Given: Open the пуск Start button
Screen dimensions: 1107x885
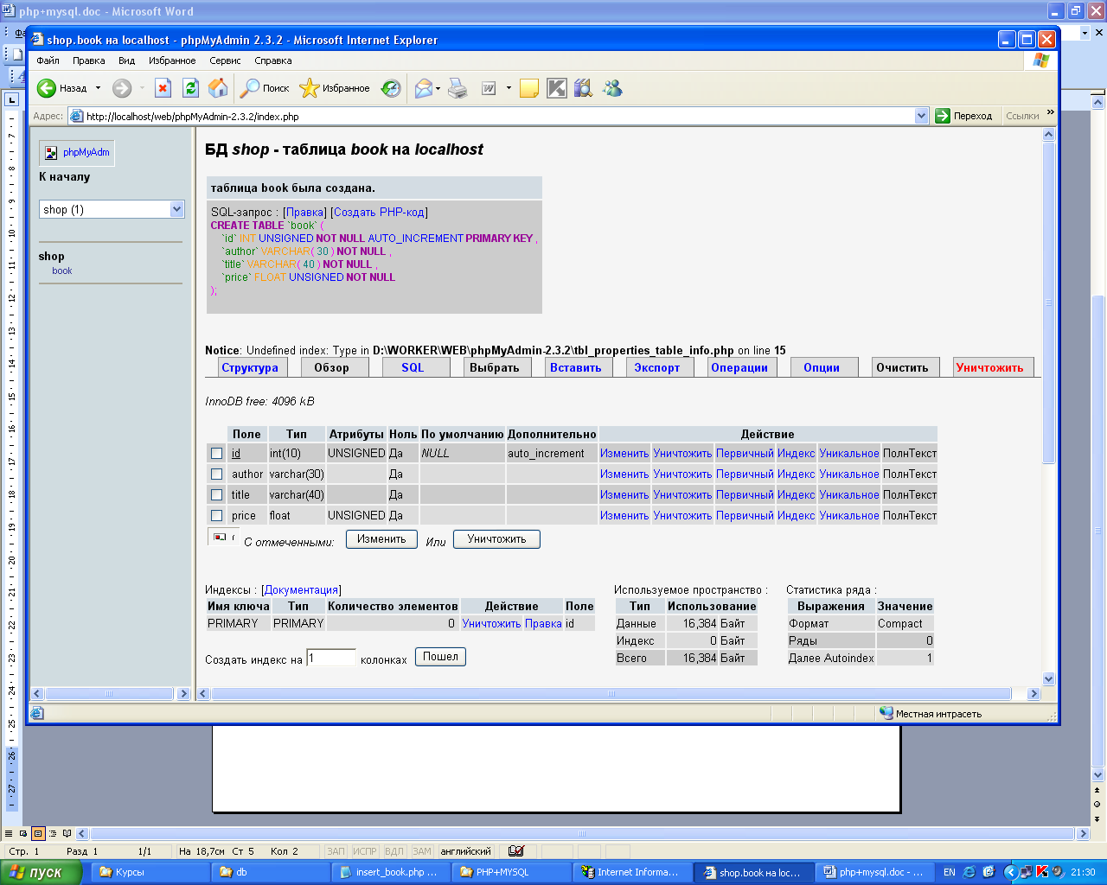Looking at the screenshot, I should click(42, 872).
